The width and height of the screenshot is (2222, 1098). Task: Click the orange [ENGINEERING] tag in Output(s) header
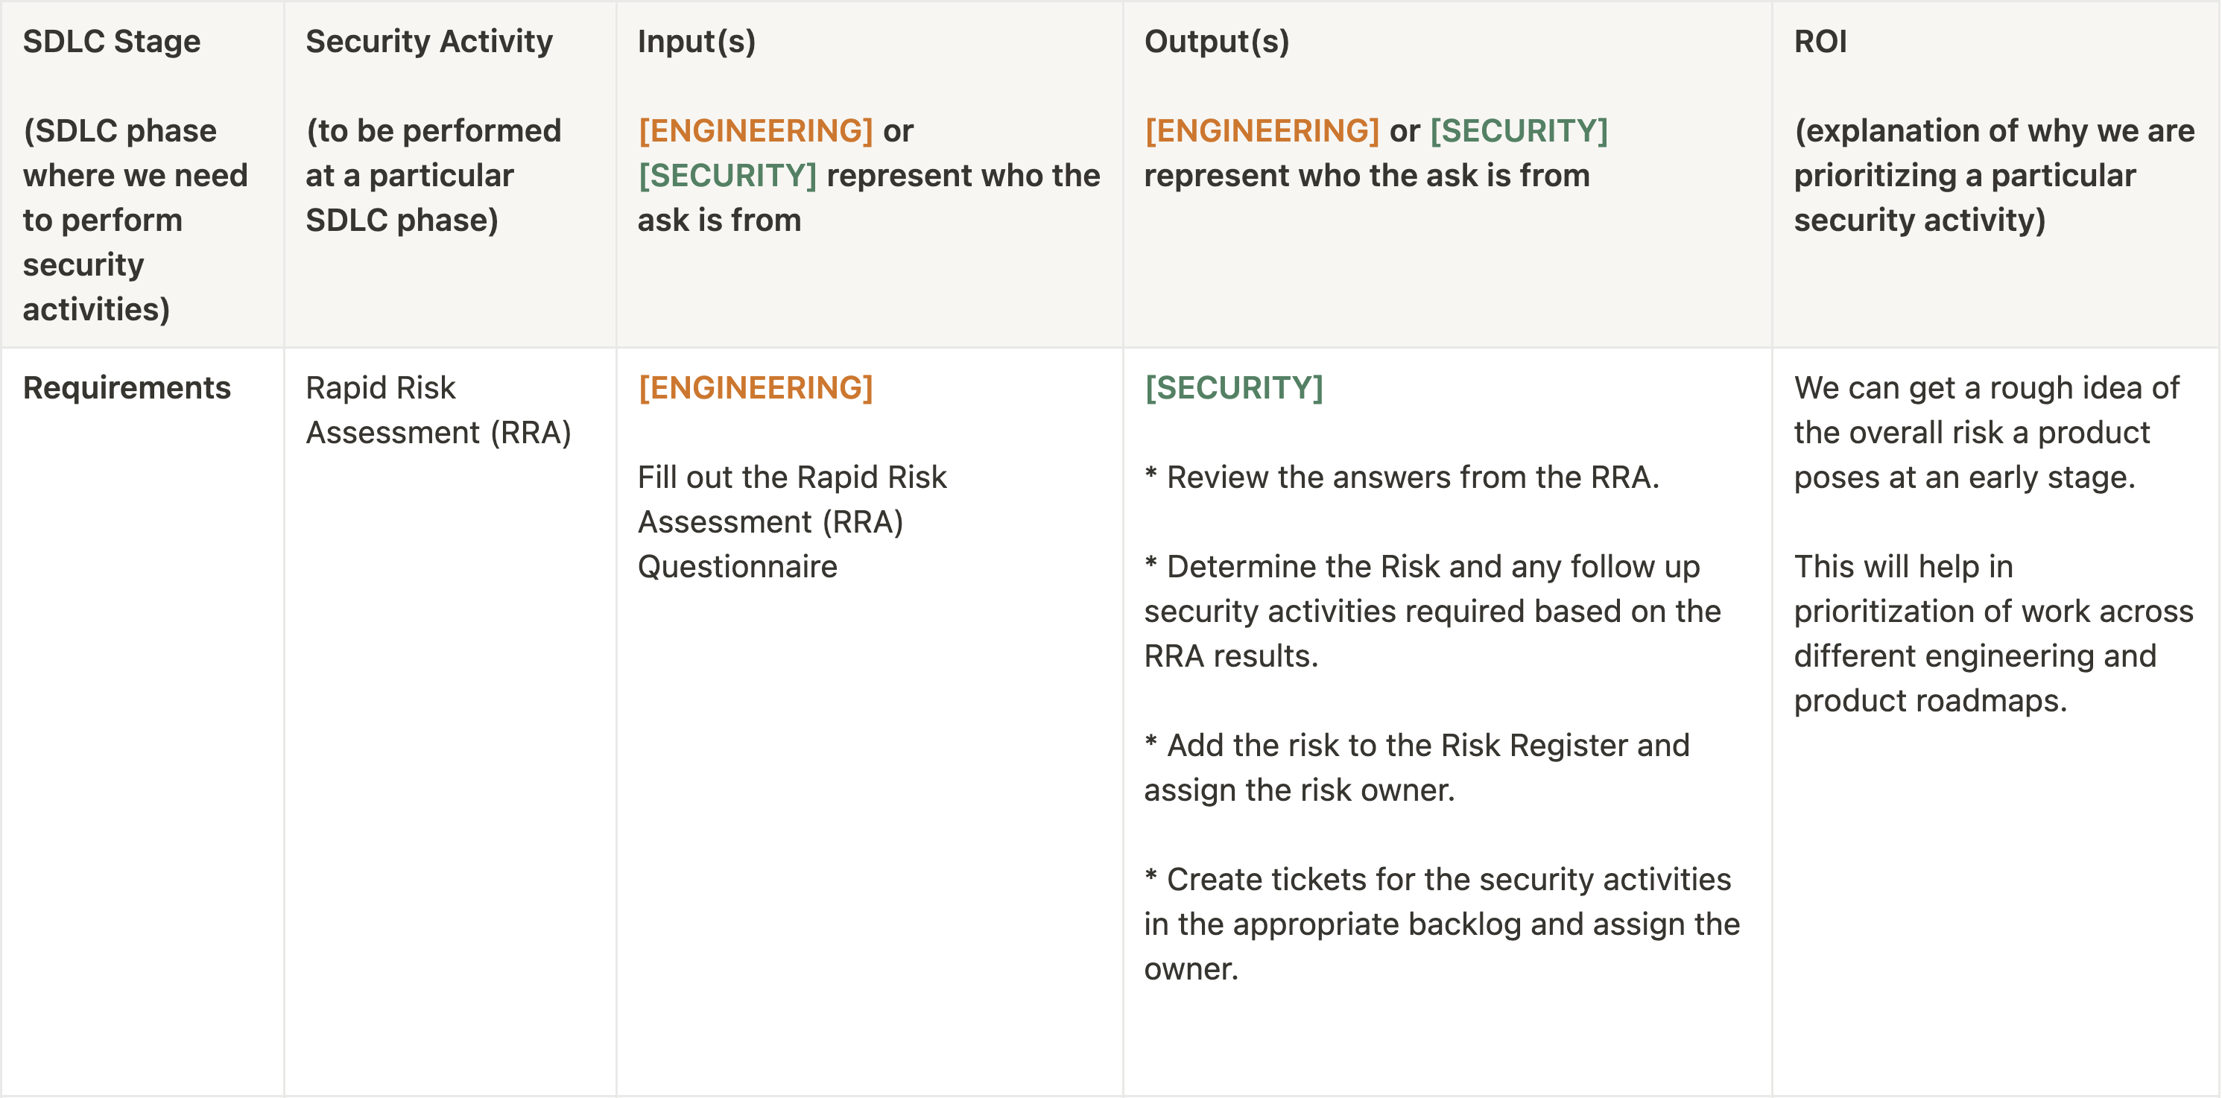pyautogui.click(x=1262, y=131)
